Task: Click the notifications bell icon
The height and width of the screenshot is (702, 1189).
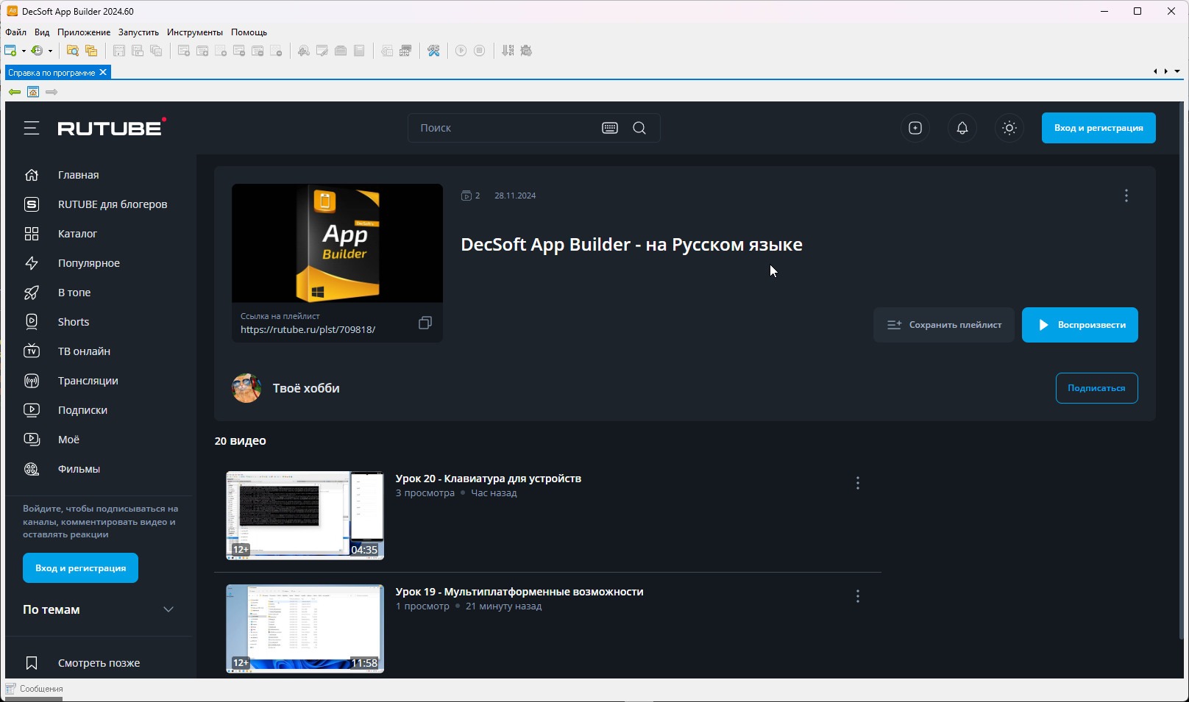Action: (962, 128)
